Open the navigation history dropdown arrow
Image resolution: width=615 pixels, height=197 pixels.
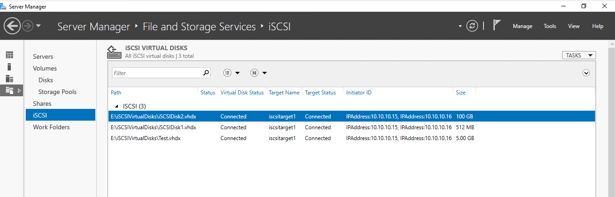[x=38, y=26]
